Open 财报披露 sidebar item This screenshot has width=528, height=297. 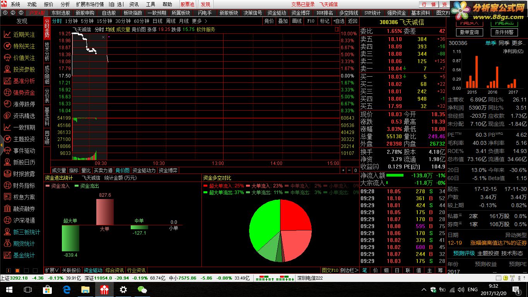[x=19, y=174]
